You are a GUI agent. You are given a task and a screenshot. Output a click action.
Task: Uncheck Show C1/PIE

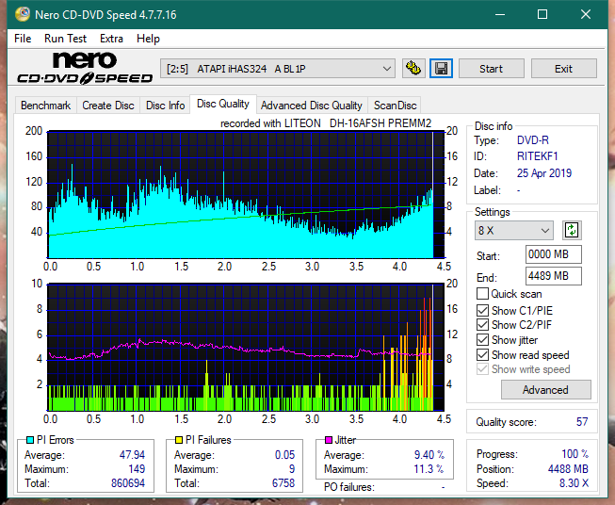pos(482,310)
